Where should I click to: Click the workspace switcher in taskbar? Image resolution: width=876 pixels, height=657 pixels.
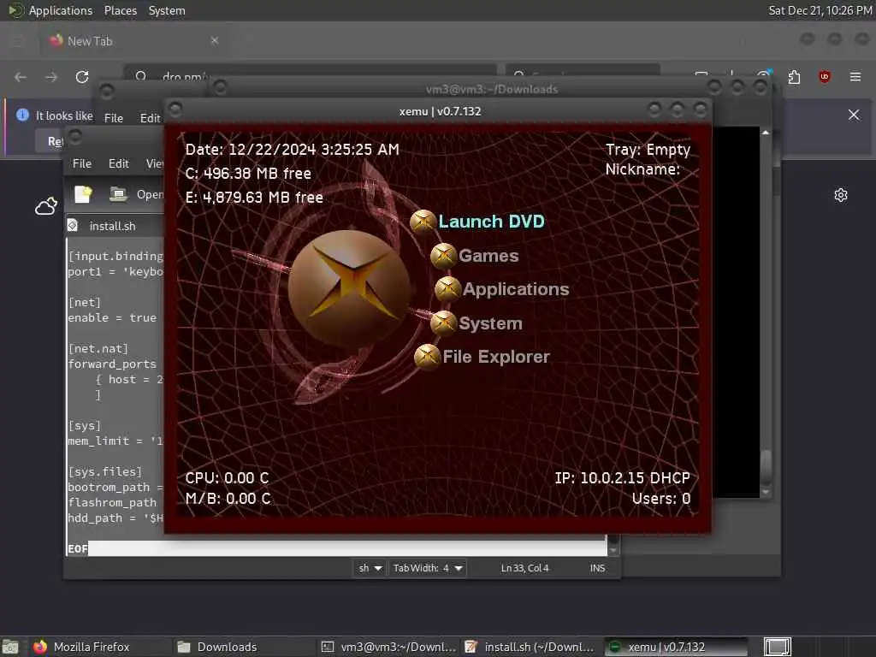pyautogui.click(x=778, y=647)
